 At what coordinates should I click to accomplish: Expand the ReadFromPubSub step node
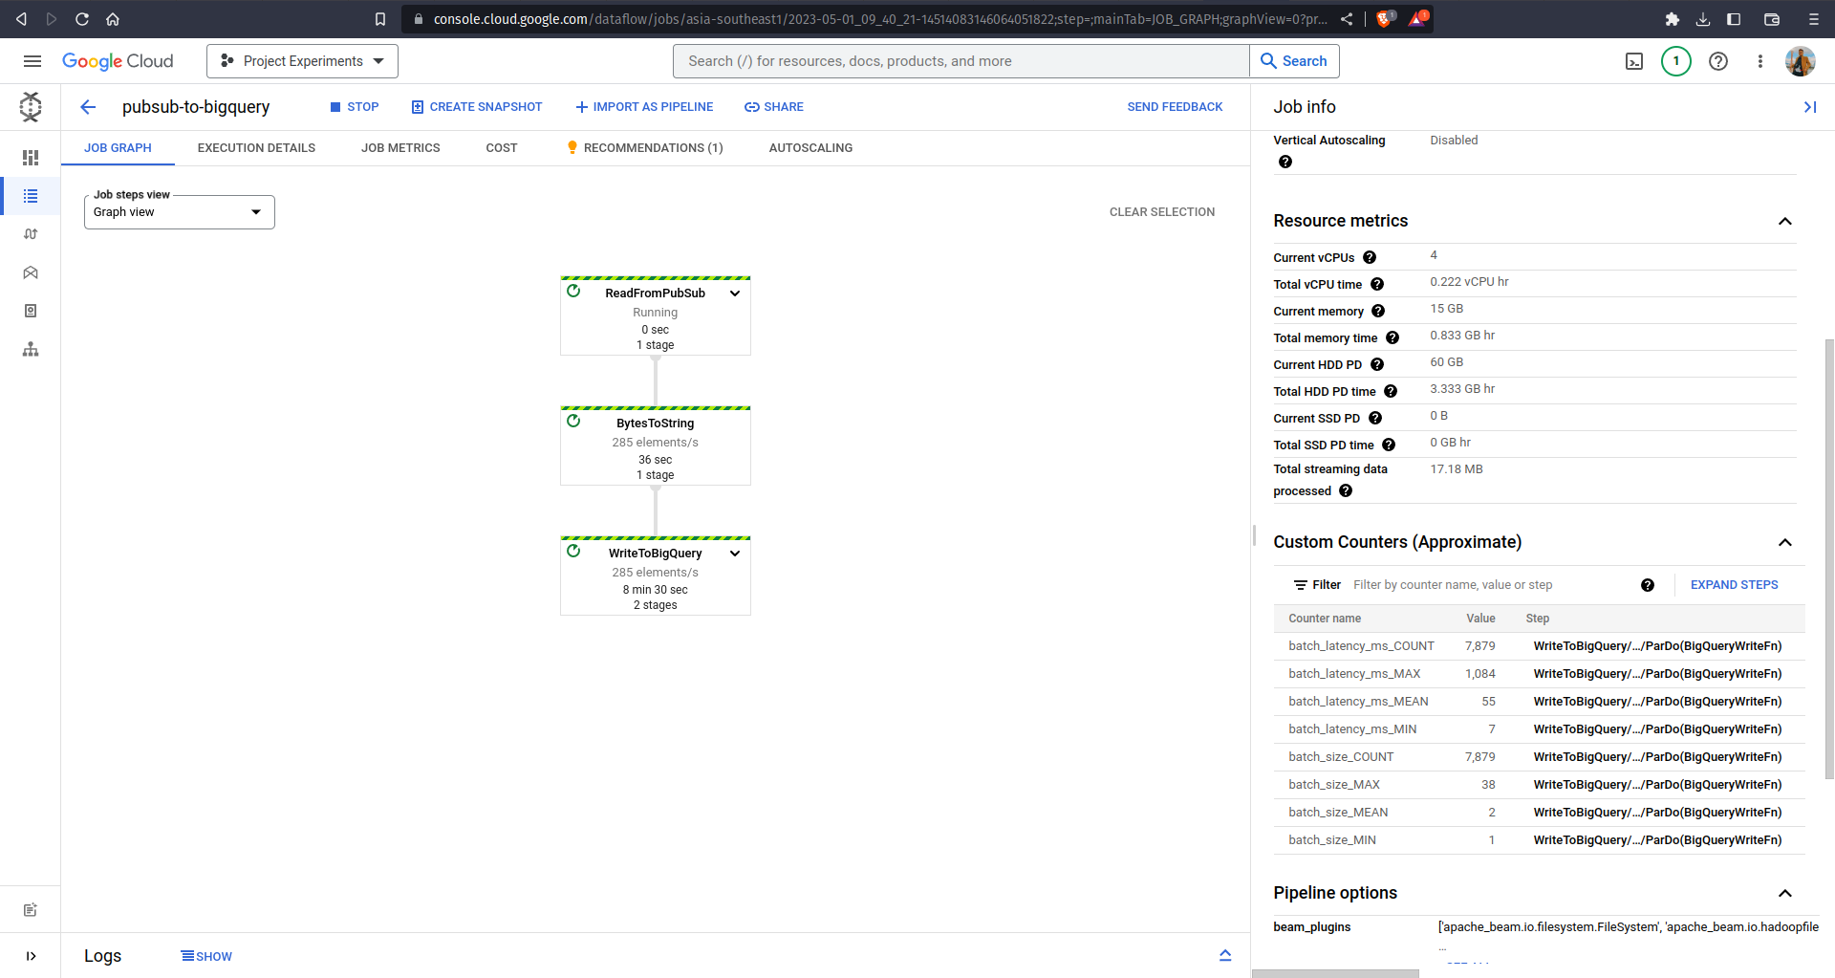coord(735,293)
